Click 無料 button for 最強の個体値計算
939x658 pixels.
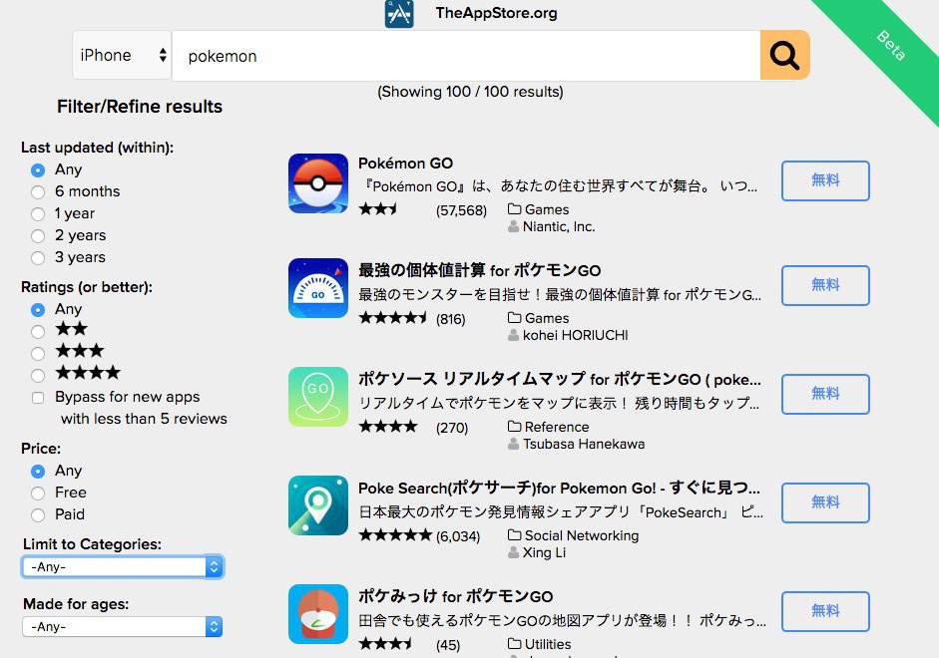click(x=825, y=285)
